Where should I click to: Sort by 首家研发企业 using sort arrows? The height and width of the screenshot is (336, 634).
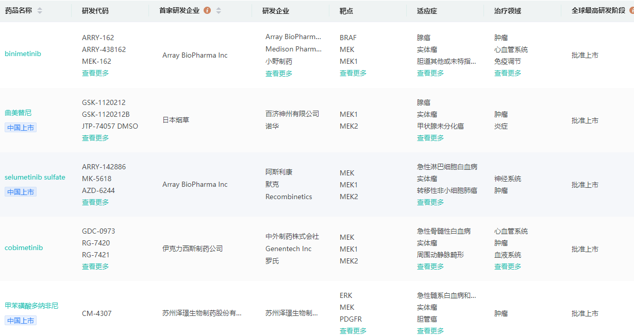point(219,11)
